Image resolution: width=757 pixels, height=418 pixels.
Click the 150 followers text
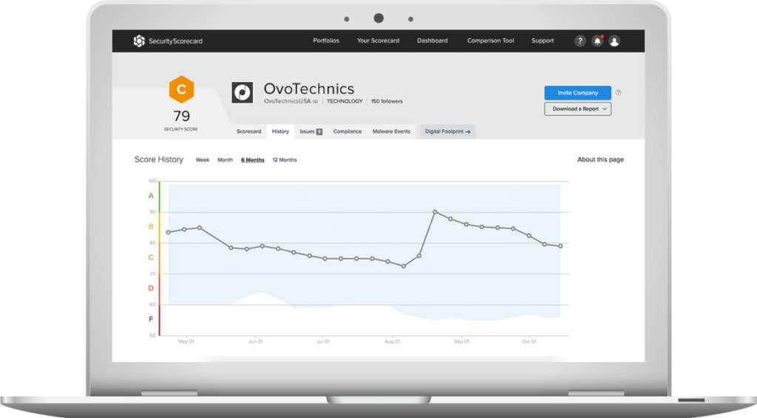coord(386,101)
